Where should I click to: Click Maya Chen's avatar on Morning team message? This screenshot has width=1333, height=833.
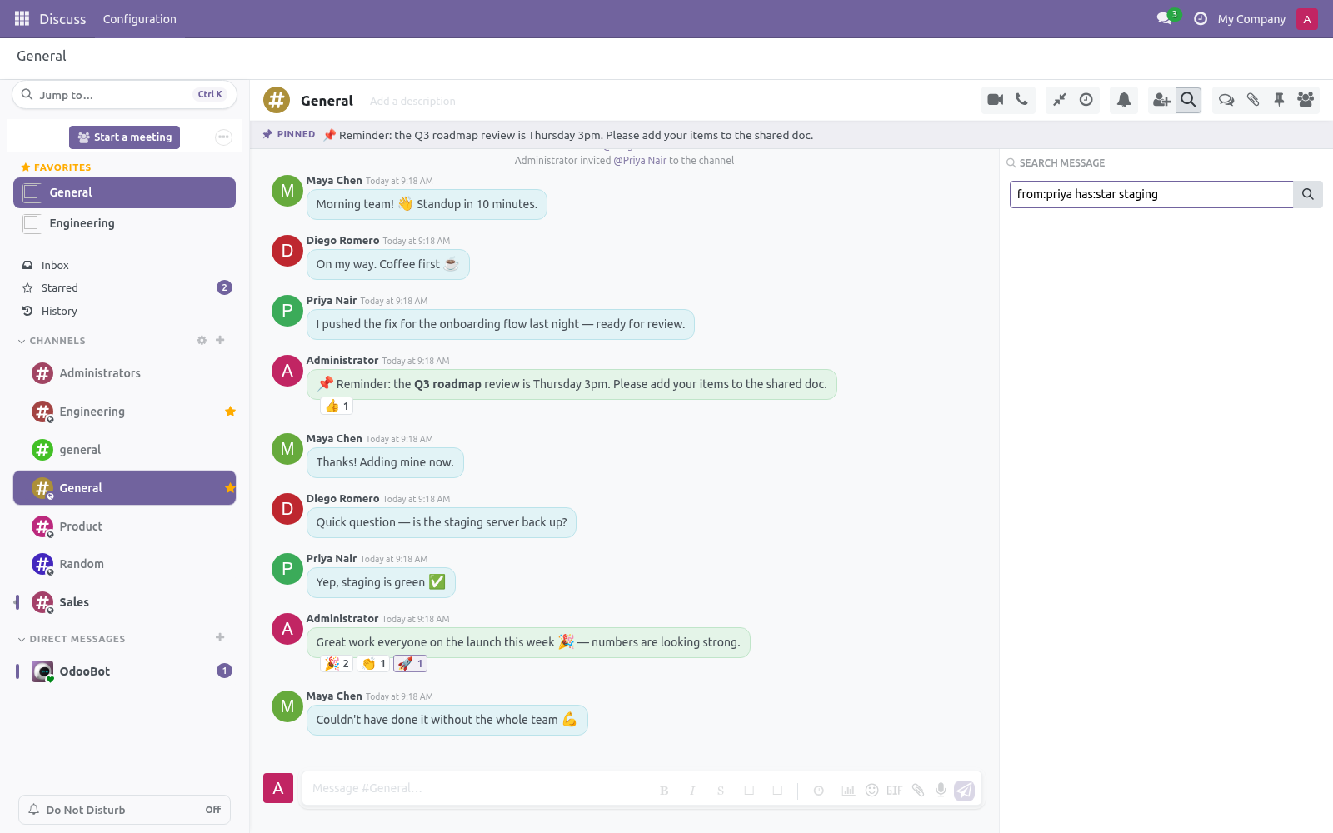[287, 191]
